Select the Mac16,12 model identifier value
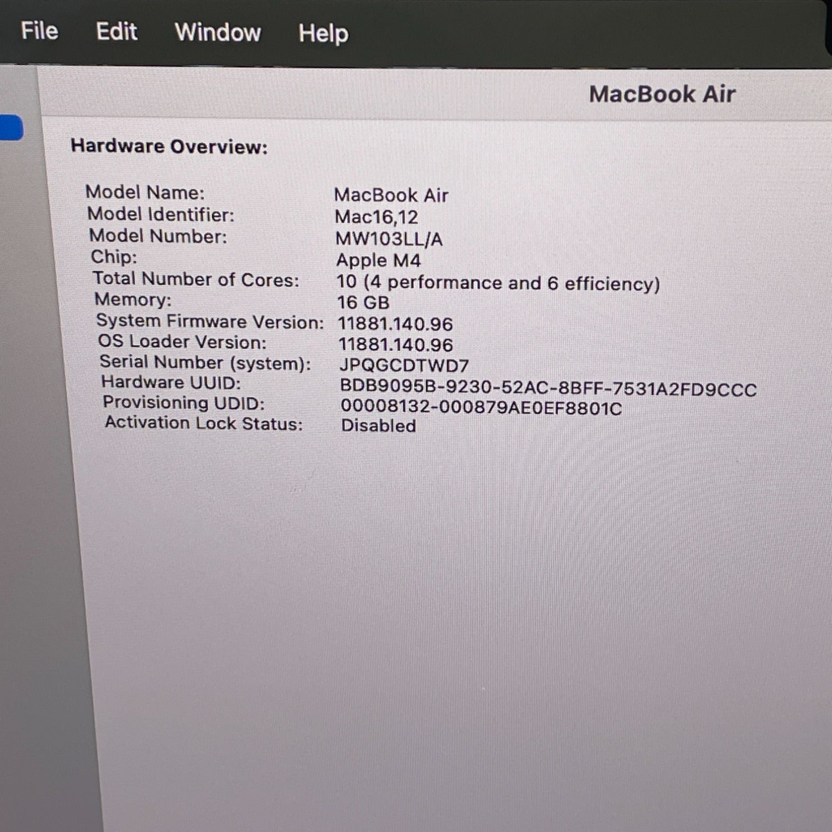Image resolution: width=832 pixels, height=832 pixels. [x=376, y=217]
